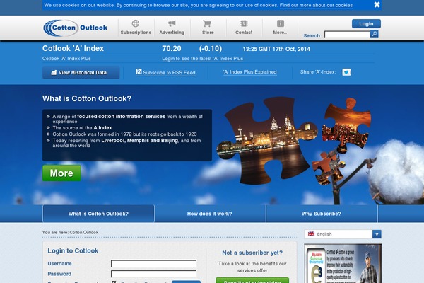Click the UK flag icon
Image resolution: width=424 pixels, height=283 pixels.
(311, 233)
